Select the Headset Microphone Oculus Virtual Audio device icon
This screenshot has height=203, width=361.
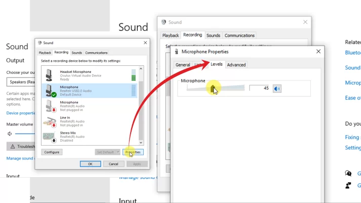49,75
